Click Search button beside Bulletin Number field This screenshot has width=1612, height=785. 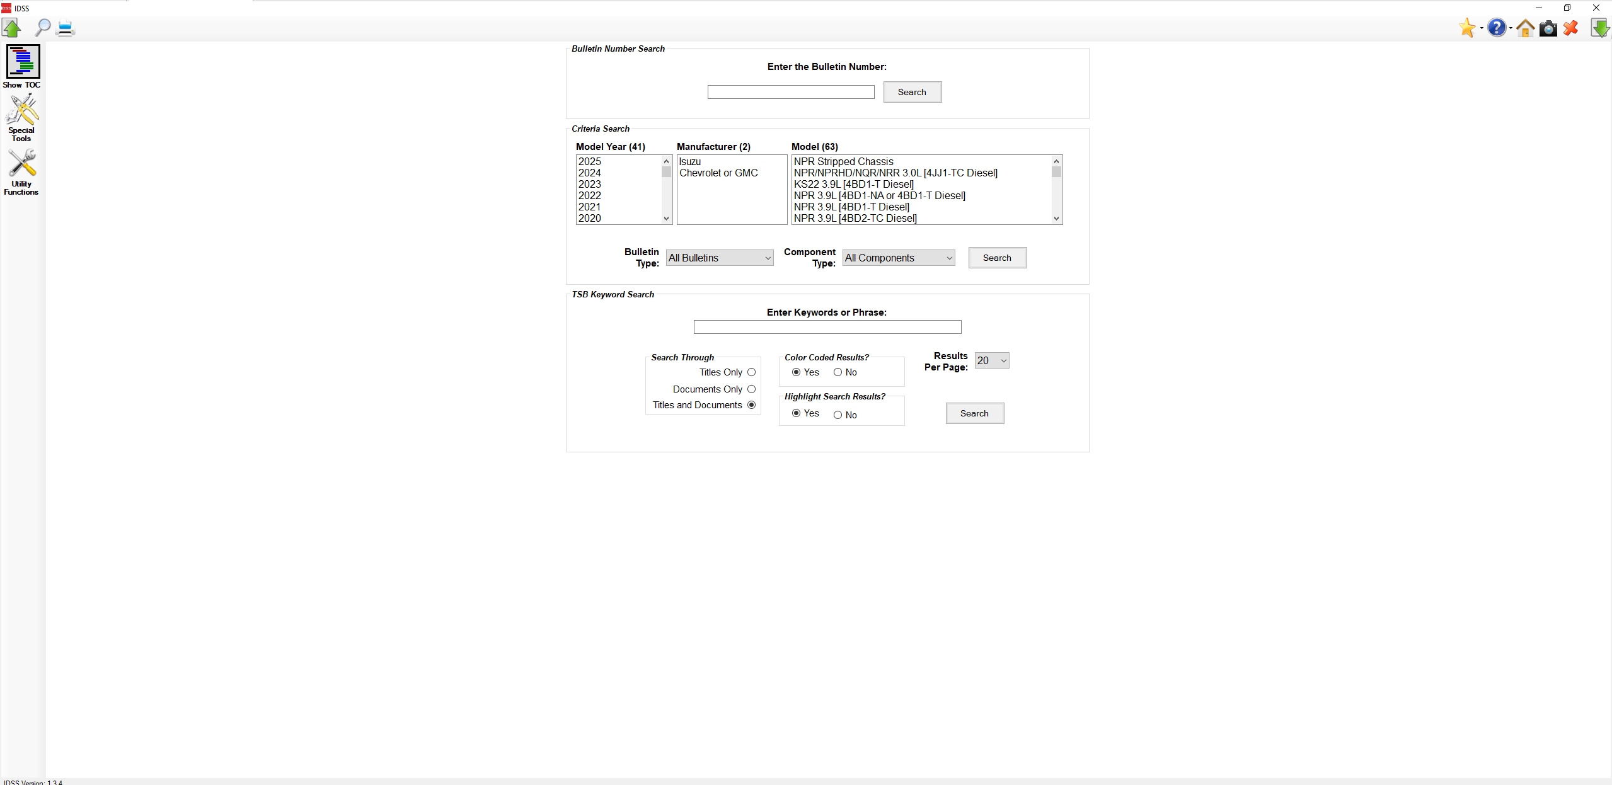[912, 92]
